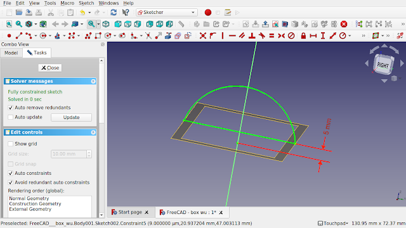
Task: Switch to the Model tab
Action: tap(11, 53)
